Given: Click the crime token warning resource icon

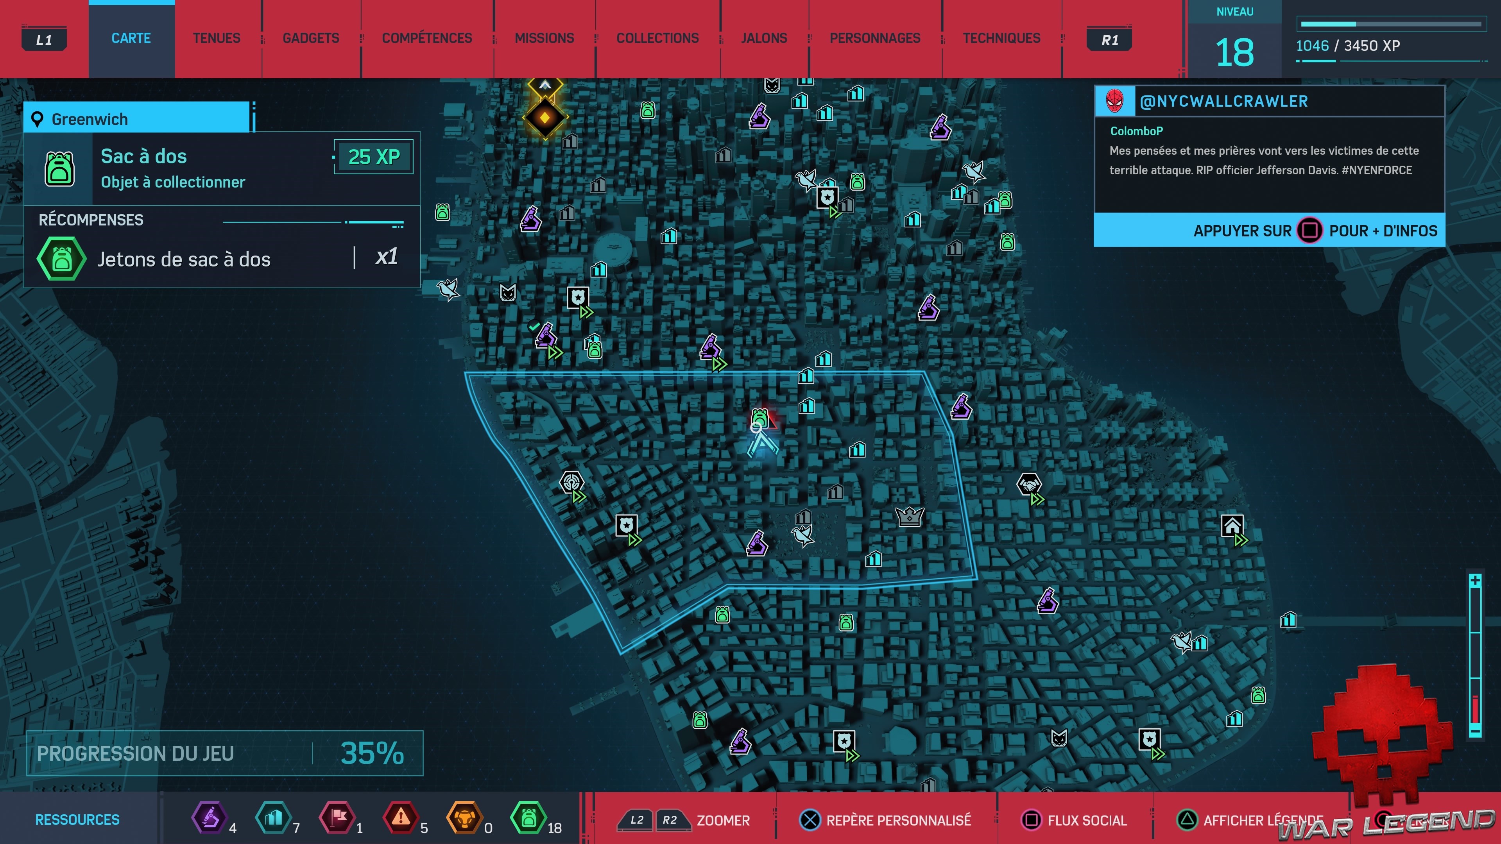Looking at the screenshot, I should pos(400,818).
